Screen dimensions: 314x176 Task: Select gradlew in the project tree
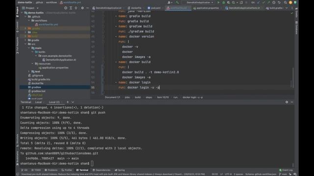(34, 87)
